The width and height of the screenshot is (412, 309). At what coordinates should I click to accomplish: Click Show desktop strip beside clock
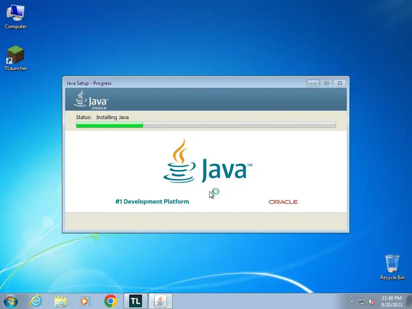point(409,301)
